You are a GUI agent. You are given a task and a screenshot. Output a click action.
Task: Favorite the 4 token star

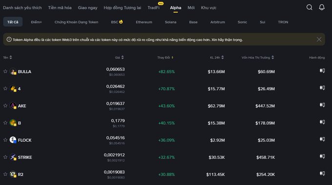[x=5, y=89]
